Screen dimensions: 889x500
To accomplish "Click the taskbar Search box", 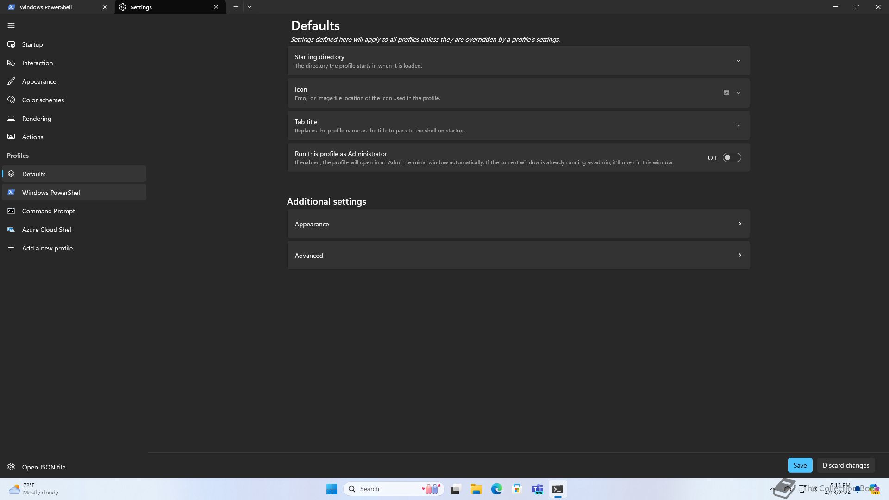I will click(x=394, y=489).
